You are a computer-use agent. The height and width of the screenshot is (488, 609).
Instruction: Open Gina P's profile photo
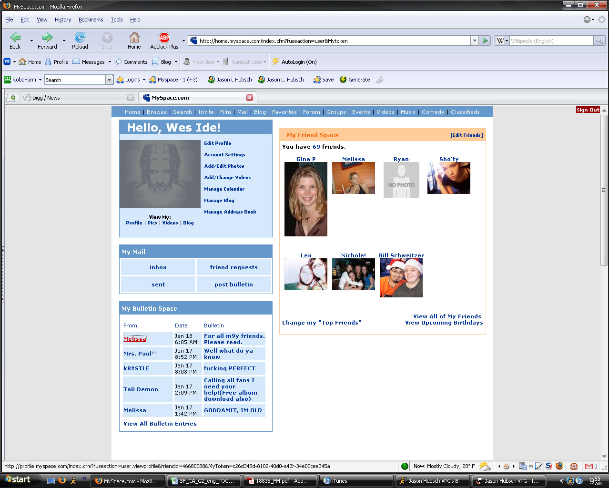point(305,199)
